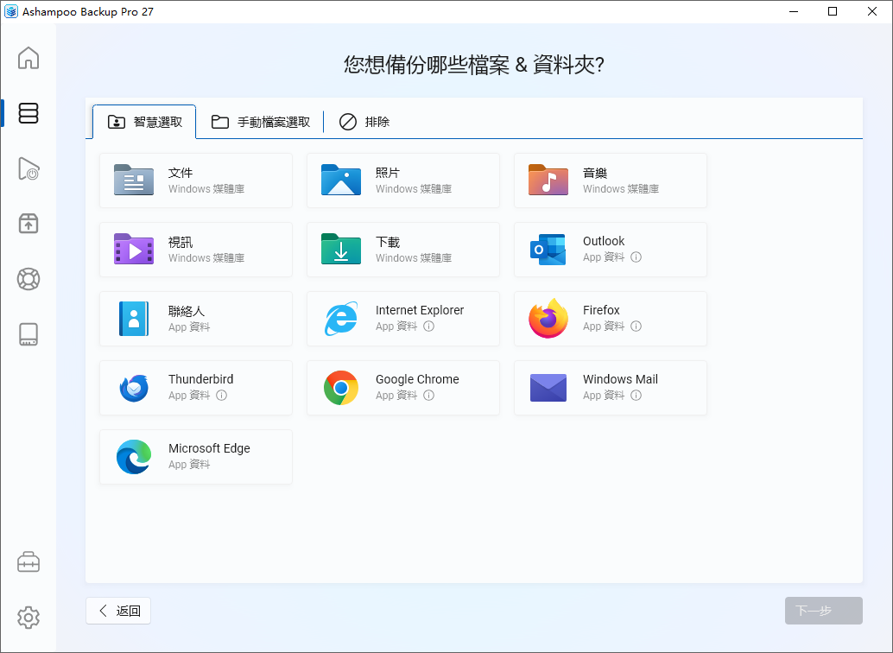Click the 照片 label text
The height and width of the screenshot is (653, 893).
point(388,173)
